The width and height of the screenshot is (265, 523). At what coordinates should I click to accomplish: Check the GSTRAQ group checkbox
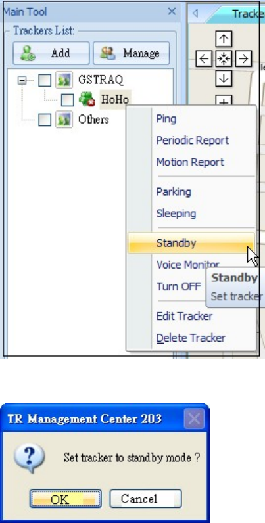tap(45, 80)
